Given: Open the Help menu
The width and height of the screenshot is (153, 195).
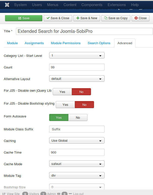Looking at the screenshot, I should click(135, 5).
